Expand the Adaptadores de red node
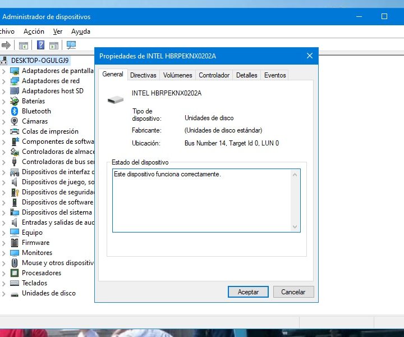This screenshot has height=337, width=404. [3, 81]
